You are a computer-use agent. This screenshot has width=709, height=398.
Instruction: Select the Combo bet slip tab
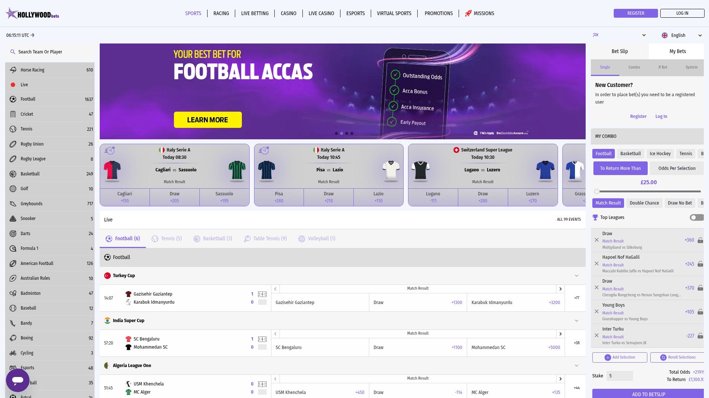coord(634,67)
